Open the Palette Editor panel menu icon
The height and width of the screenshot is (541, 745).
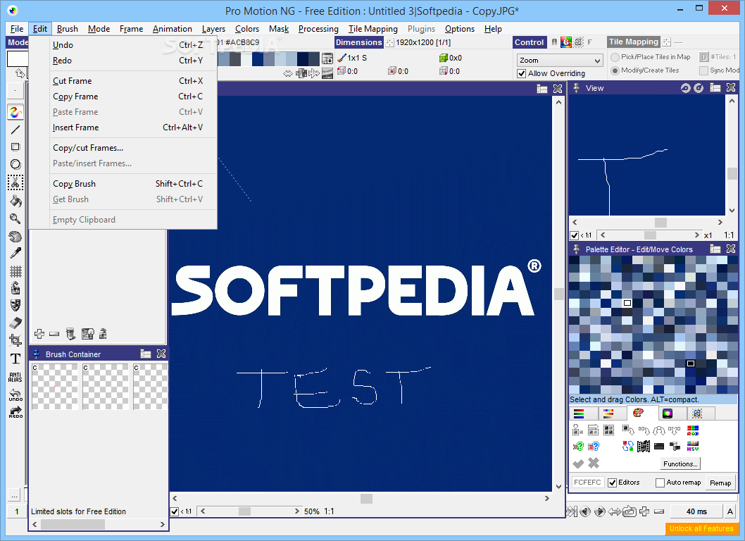[x=715, y=249]
